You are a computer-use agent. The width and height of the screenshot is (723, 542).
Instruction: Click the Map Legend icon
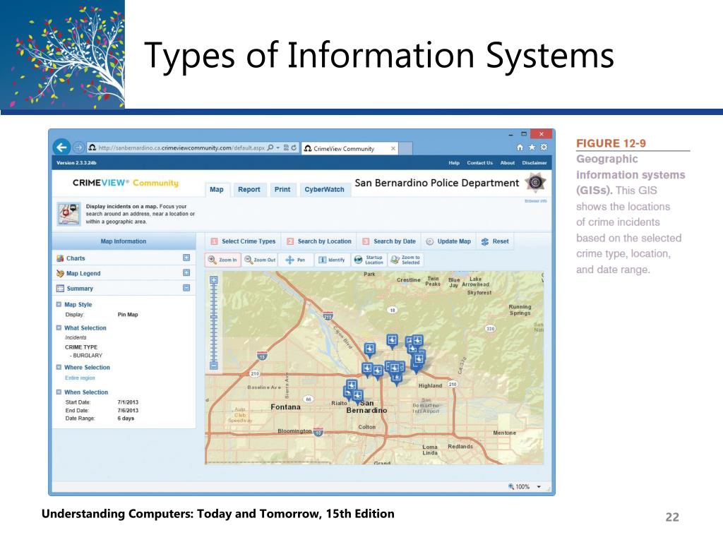[60, 273]
